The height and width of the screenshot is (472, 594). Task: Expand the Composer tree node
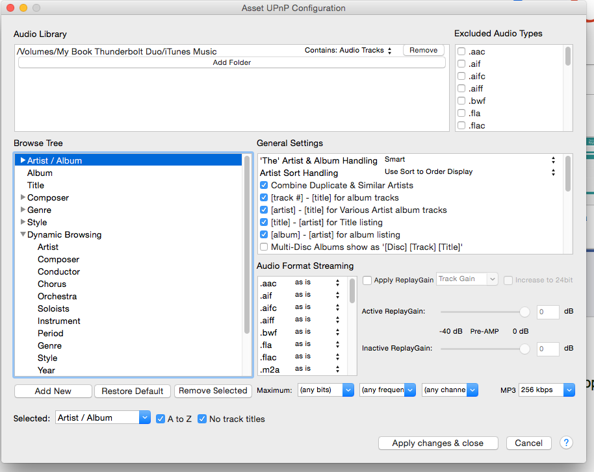(x=23, y=197)
